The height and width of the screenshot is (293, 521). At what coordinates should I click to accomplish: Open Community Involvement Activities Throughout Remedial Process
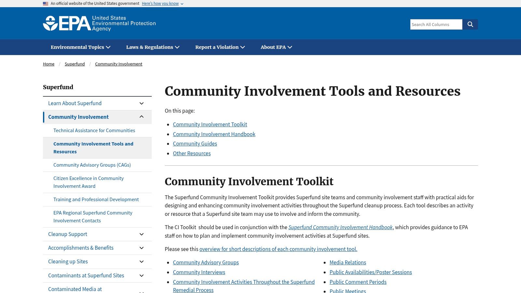point(244,286)
